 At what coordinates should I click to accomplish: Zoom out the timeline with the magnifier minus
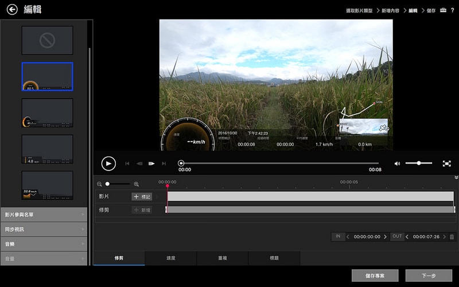[x=99, y=184]
